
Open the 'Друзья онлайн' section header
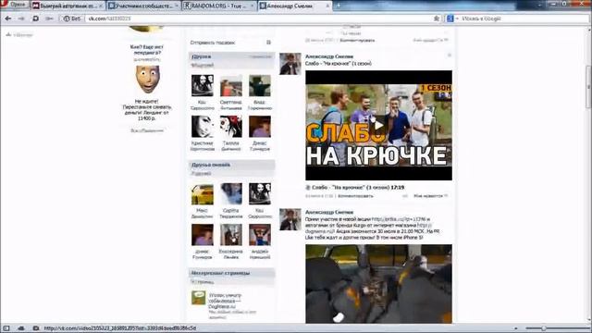click(231, 165)
